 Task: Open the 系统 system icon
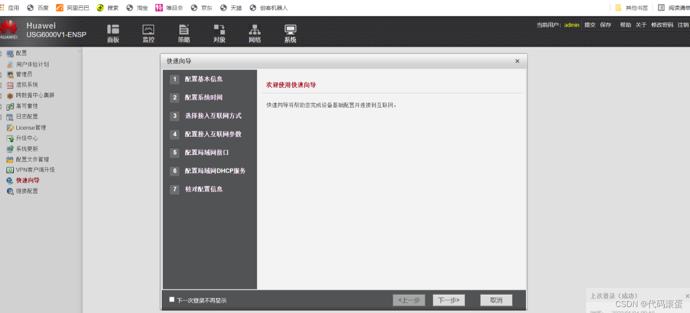coord(290,30)
